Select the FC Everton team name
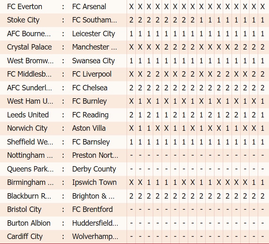 [25, 7]
